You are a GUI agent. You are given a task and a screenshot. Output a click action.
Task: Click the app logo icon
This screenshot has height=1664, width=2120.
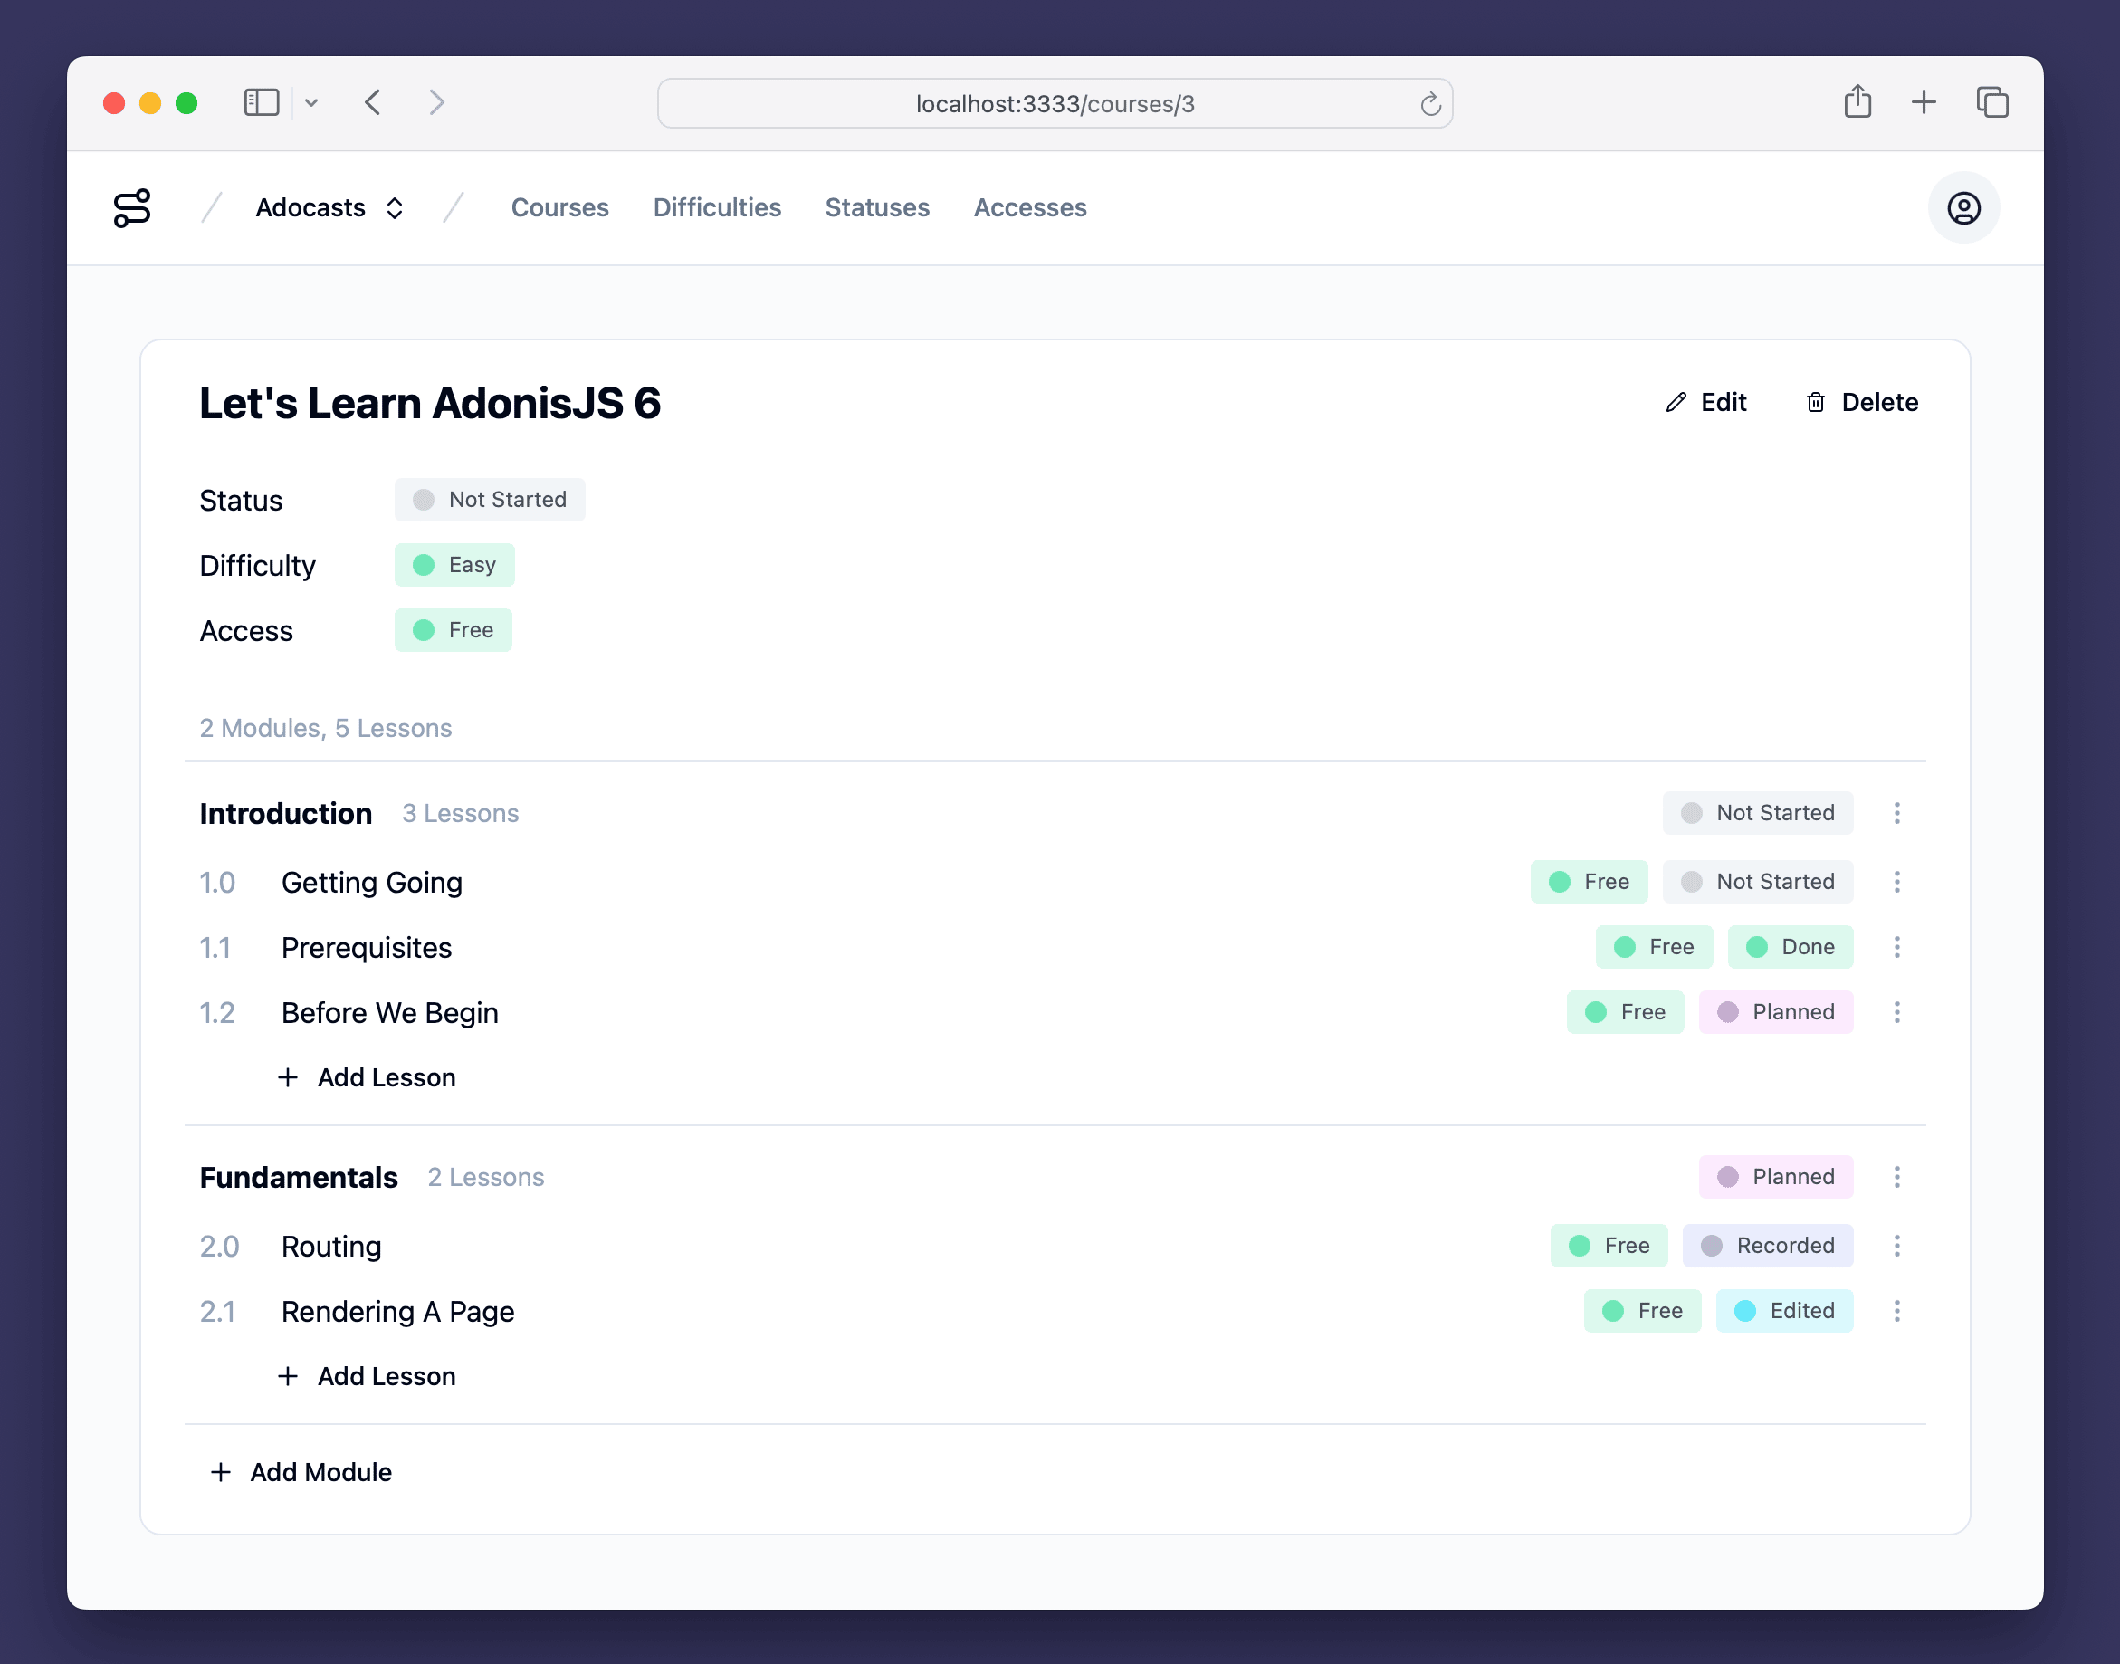pyautogui.click(x=132, y=207)
